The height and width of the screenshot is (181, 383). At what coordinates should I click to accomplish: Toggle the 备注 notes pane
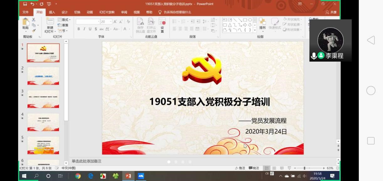pos(240,168)
